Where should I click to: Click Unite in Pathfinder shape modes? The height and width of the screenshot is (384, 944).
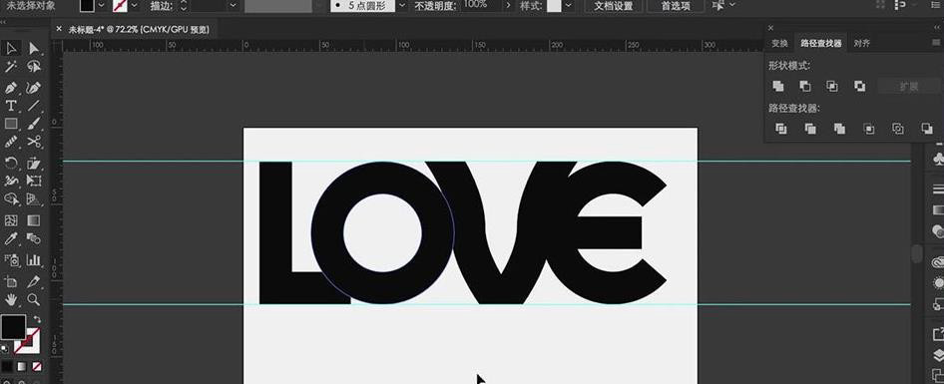[x=778, y=86]
